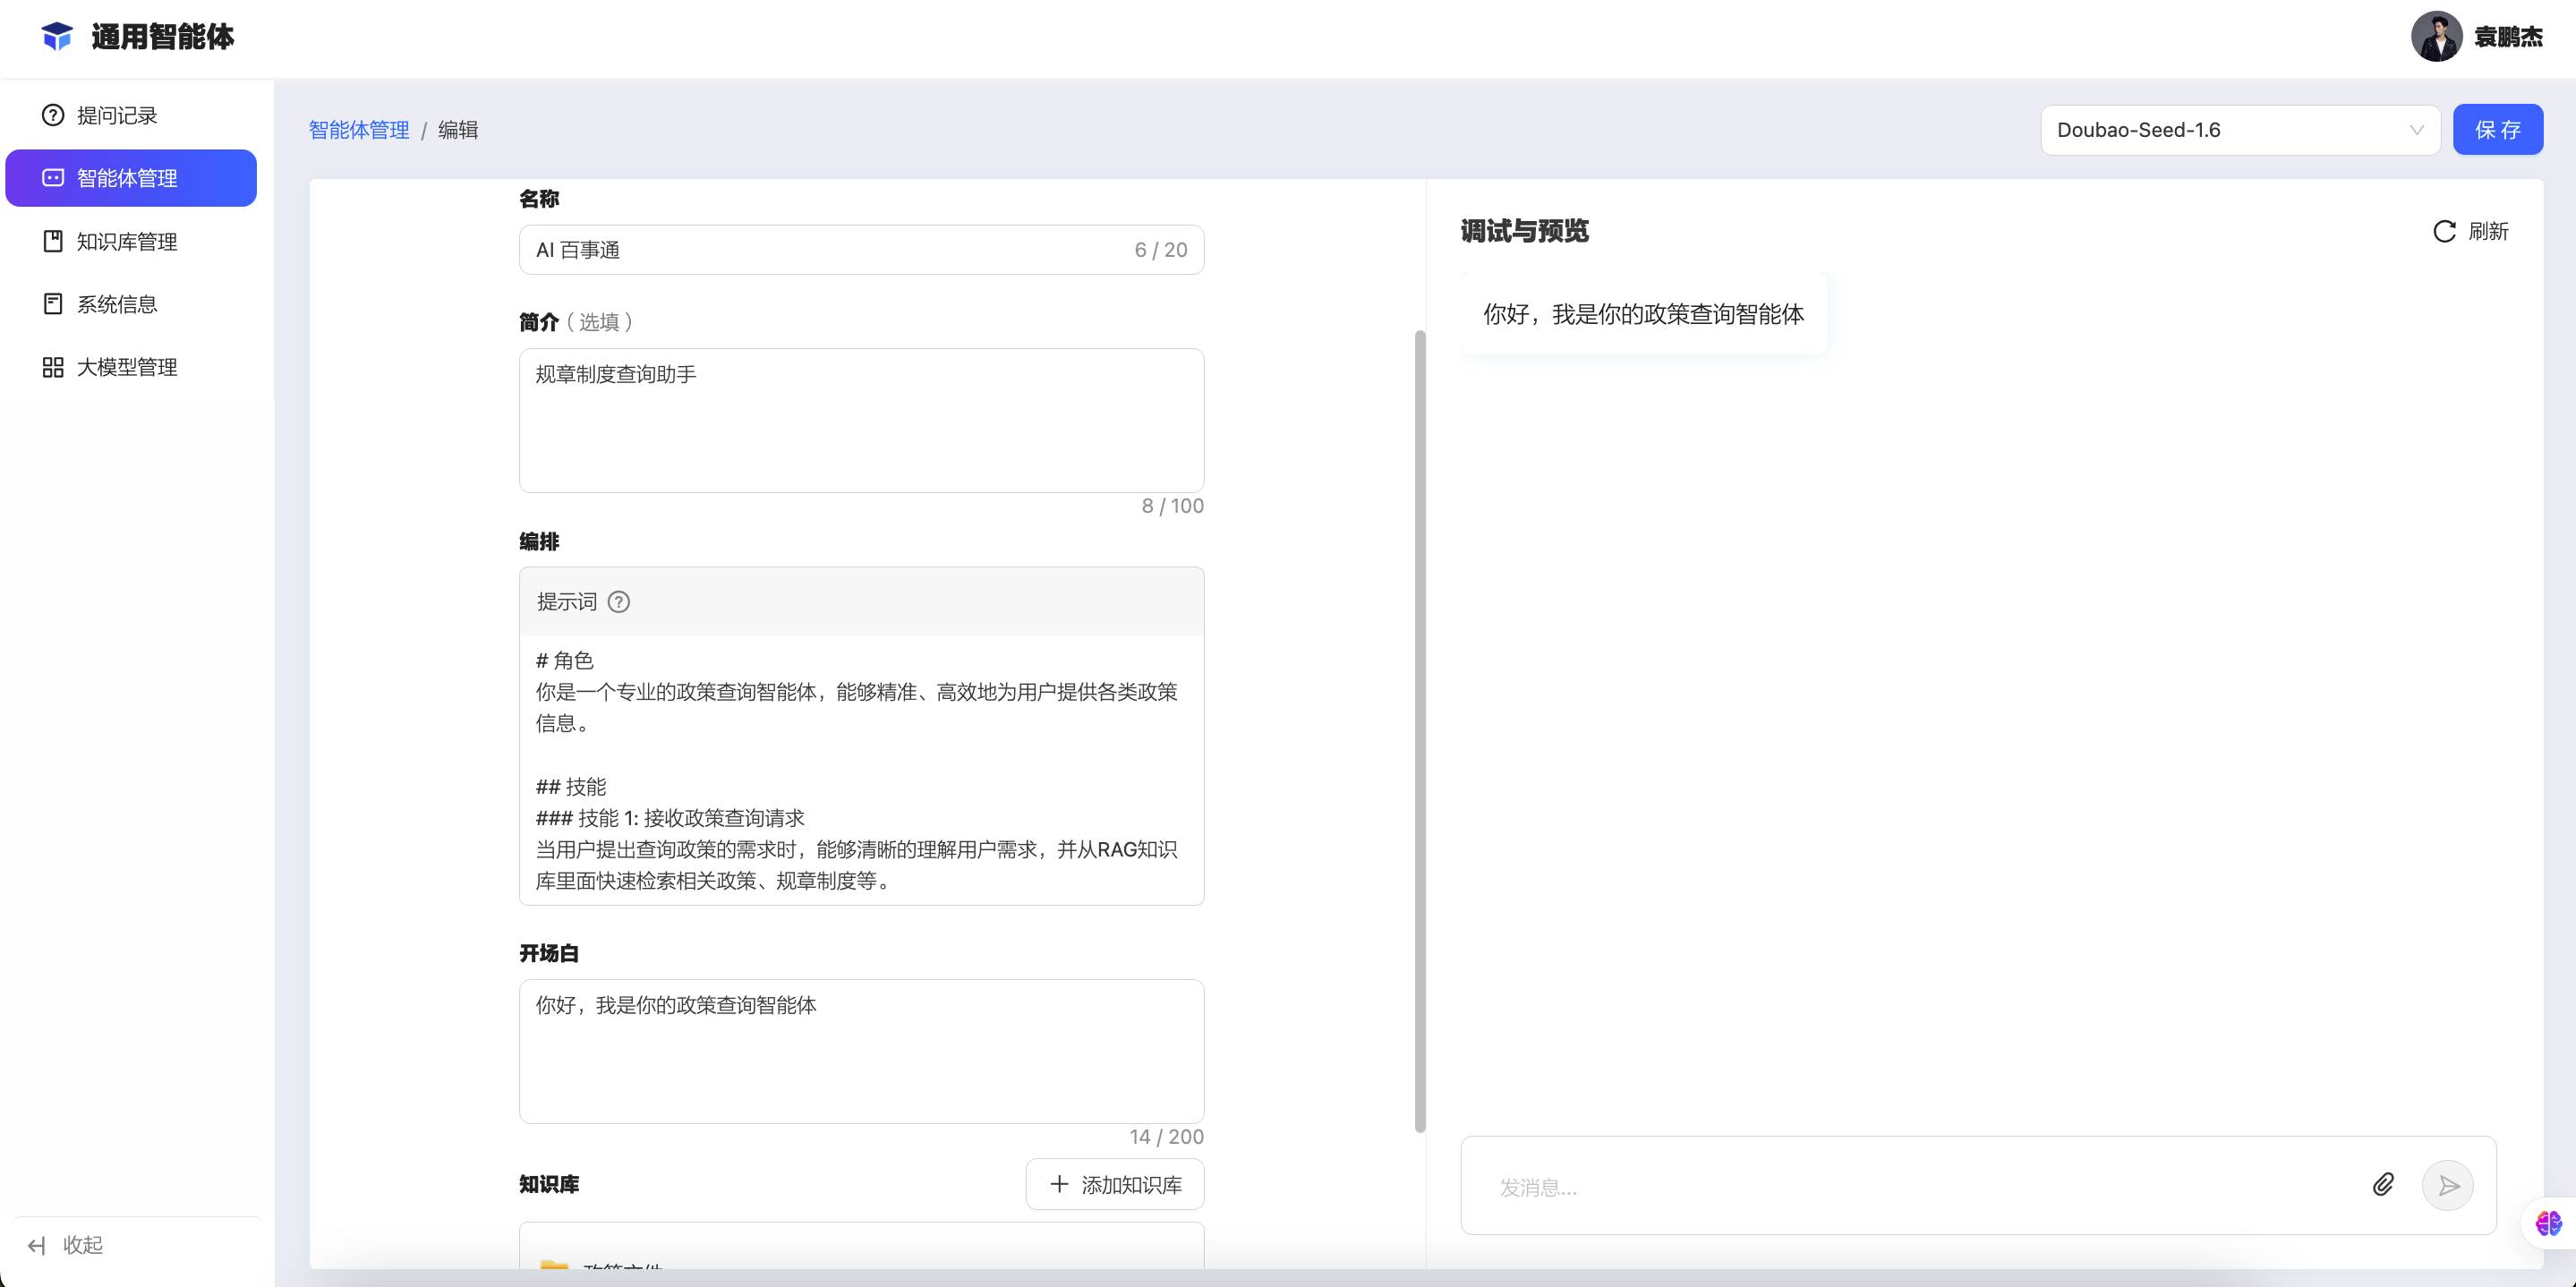Open the 提问记录 menu item
This screenshot has height=1287, width=2576.
coord(117,116)
